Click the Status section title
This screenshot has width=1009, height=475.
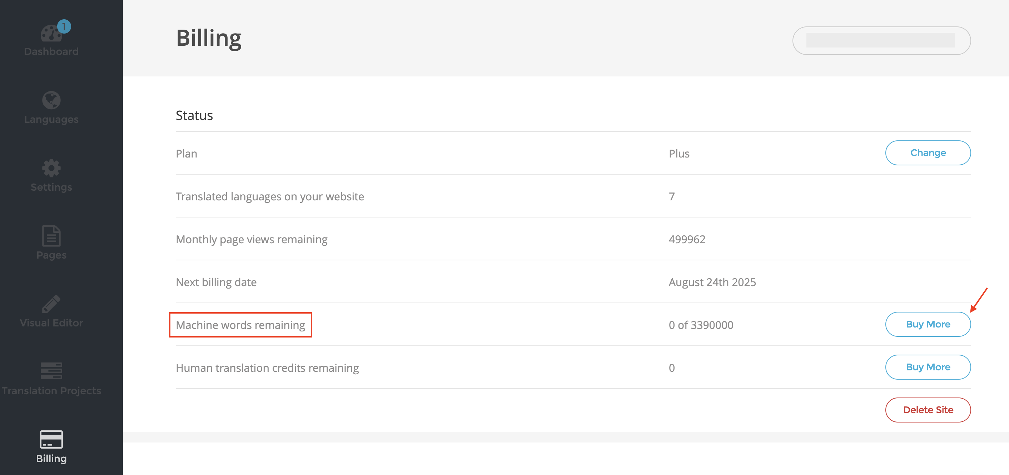click(x=194, y=115)
